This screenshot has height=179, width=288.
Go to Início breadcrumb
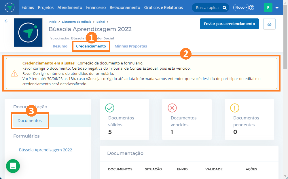(x=52, y=22)
